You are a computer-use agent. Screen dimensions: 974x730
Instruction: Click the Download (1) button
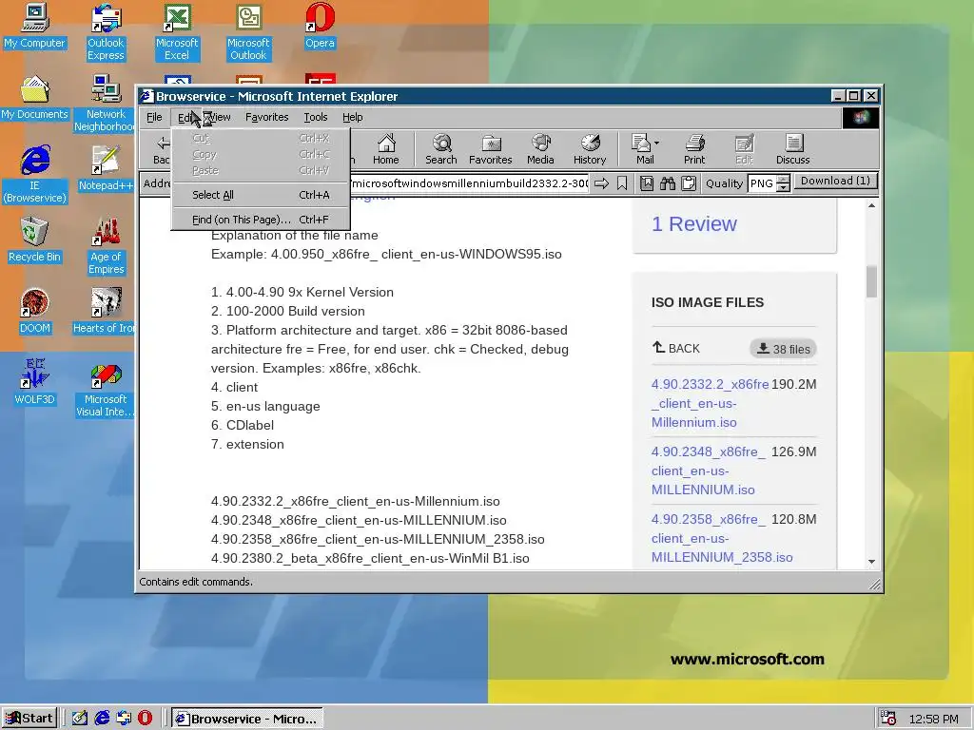click(835, 181)
